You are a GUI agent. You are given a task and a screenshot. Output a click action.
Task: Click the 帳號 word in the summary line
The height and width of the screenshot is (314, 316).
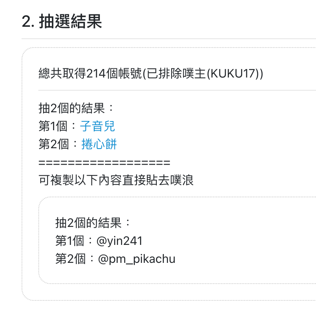[130, 73]
